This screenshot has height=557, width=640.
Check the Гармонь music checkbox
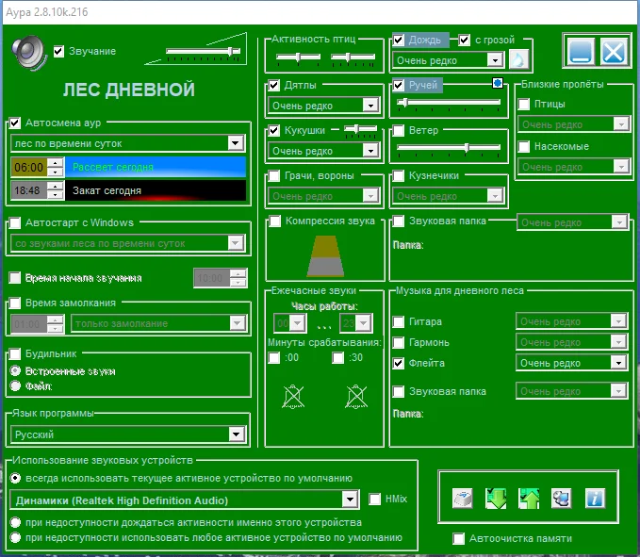click(x=399, y=342)
